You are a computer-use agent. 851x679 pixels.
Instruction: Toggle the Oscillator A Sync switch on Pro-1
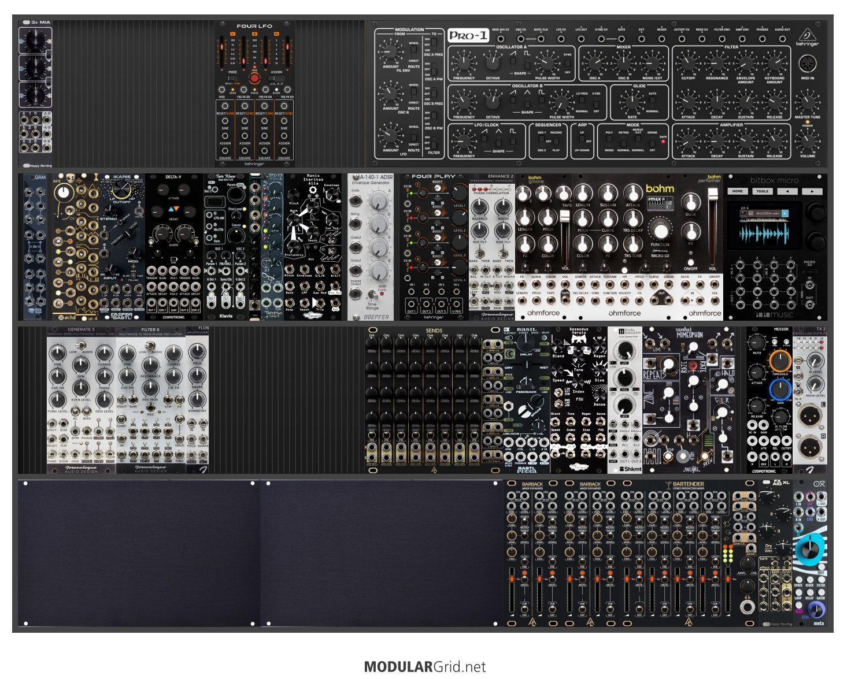coord(568,64)
